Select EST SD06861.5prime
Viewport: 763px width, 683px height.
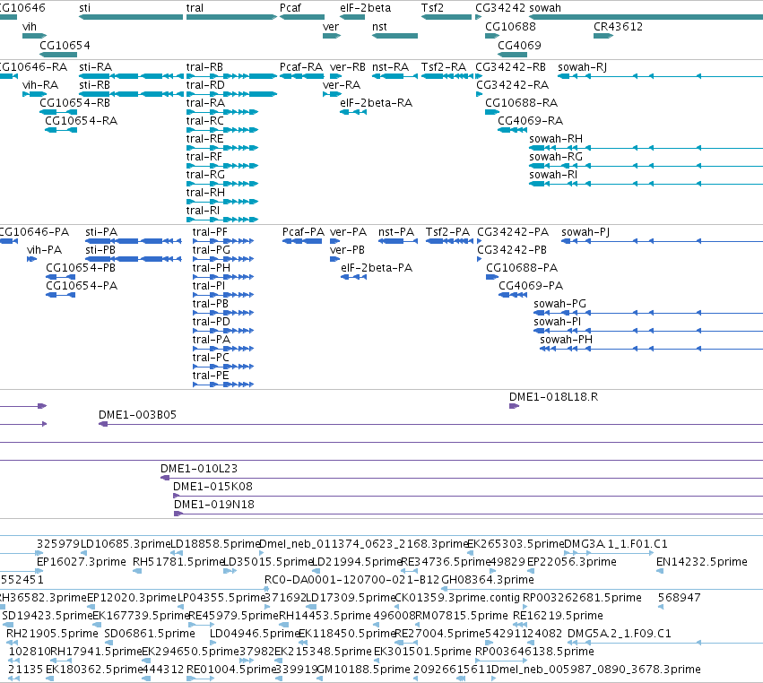108,643
